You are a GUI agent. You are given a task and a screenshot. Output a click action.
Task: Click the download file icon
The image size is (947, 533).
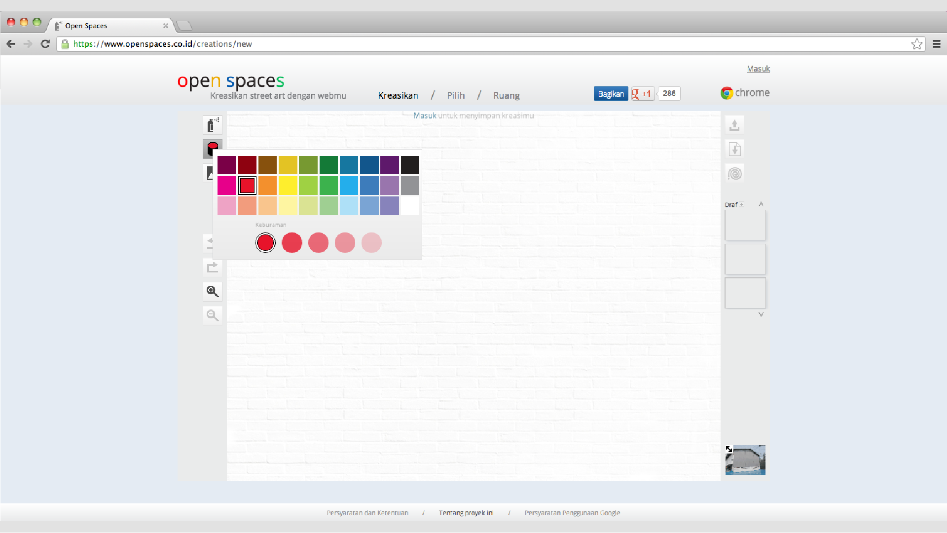tap(734, 149)
